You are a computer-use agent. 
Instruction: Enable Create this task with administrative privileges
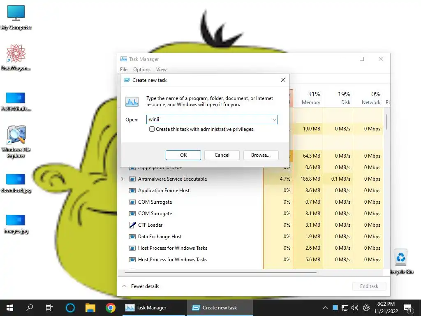coord(152,129)
